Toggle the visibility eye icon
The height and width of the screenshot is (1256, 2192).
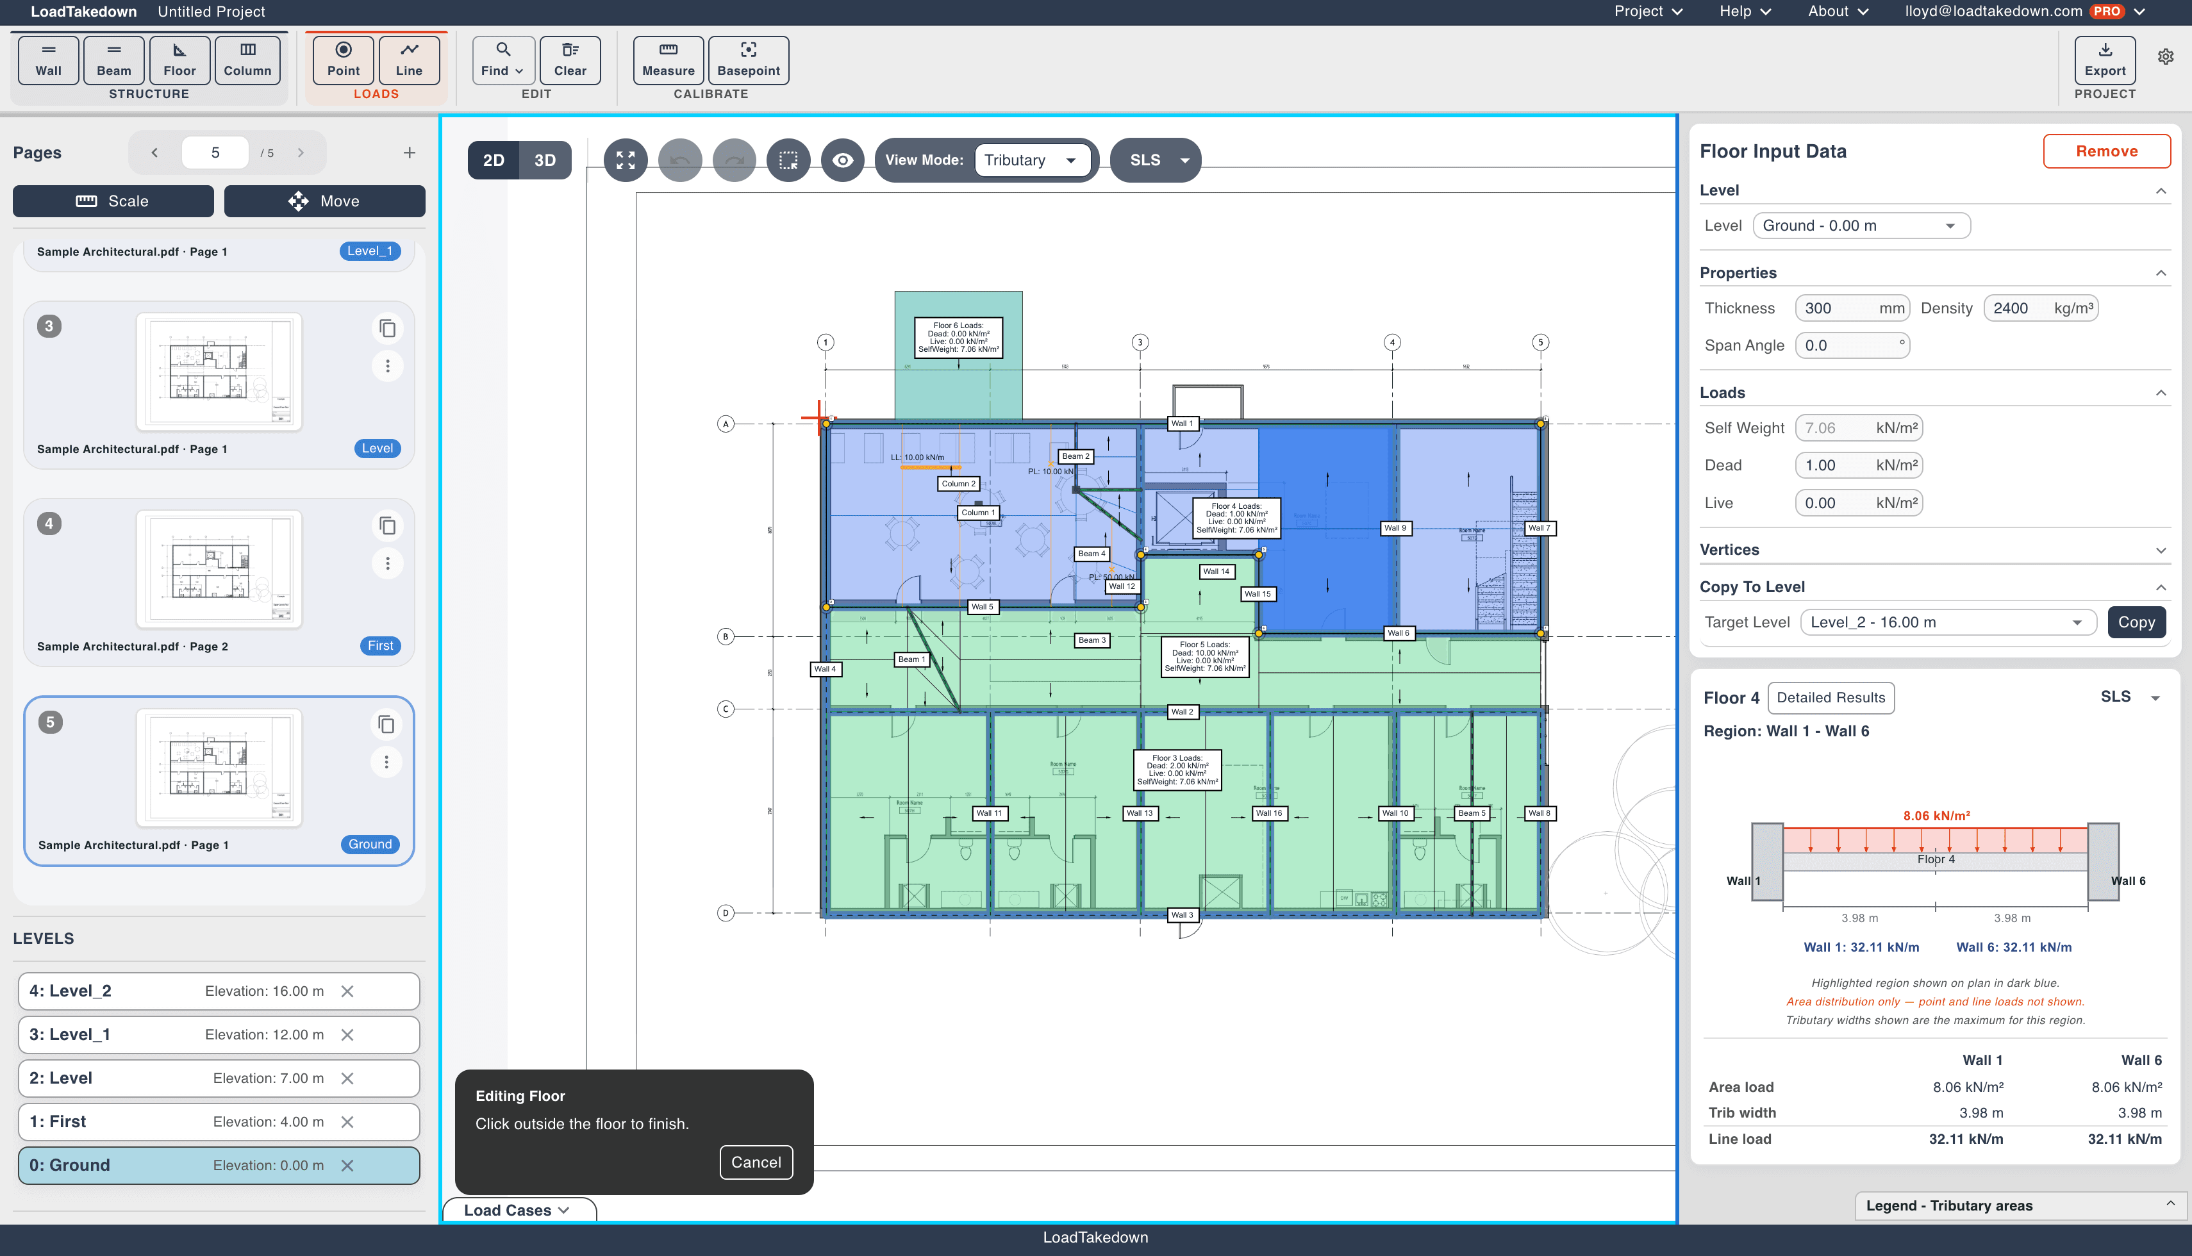[843, 160]
